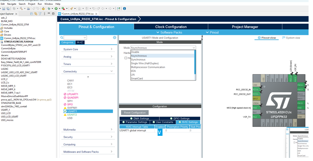Click the open perspective toolbar icon
This screenshot has height=161, width=313.
pyautogui.click(x=119, y=8)
